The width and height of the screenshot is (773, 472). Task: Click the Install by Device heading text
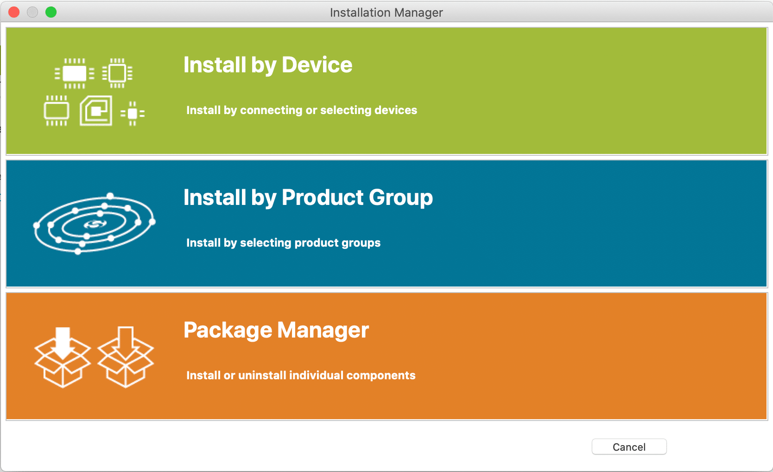(267, 65)
